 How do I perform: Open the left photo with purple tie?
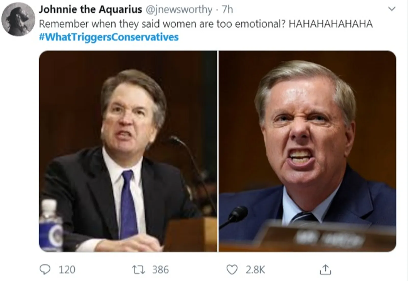pyautogui.click(x=128, y=151)
